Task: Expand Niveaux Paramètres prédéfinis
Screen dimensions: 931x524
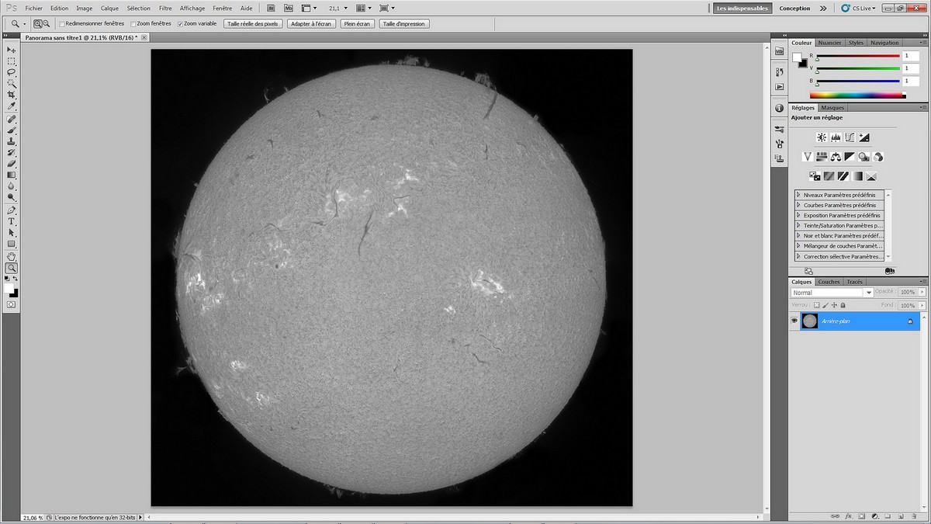Action: pos(799,195)
